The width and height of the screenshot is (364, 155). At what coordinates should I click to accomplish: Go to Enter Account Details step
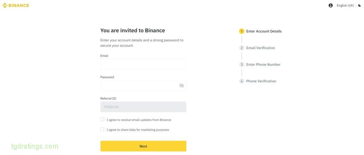pyautogui.click(x=264, y=31)
